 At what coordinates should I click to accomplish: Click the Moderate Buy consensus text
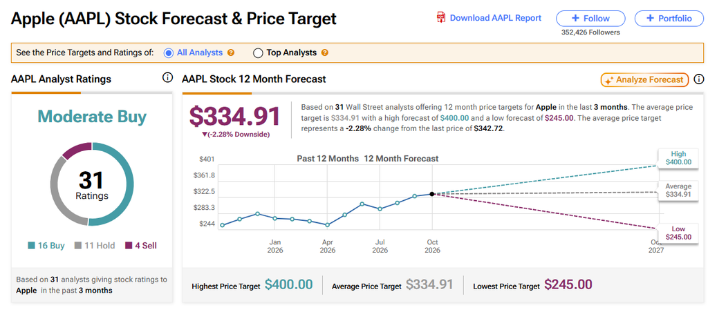click(x=92, y=117)
